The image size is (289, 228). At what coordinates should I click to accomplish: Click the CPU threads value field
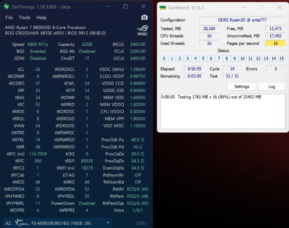point(209,36)
